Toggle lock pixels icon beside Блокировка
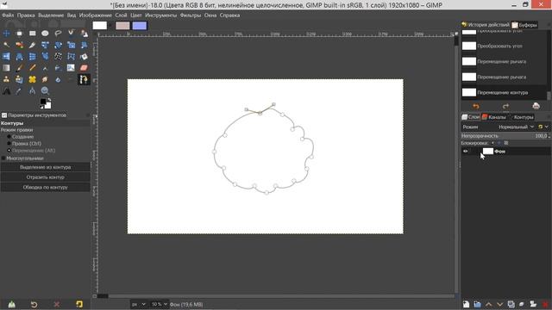This screenshot has height=310, width=552. pos(492,143)
